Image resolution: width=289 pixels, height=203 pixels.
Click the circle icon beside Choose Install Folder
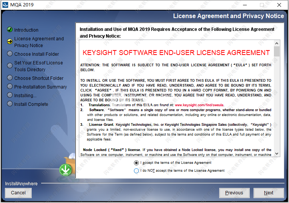click(x=10, y=53)
